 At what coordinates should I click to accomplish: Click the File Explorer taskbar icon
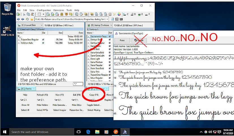coord(97,132)
